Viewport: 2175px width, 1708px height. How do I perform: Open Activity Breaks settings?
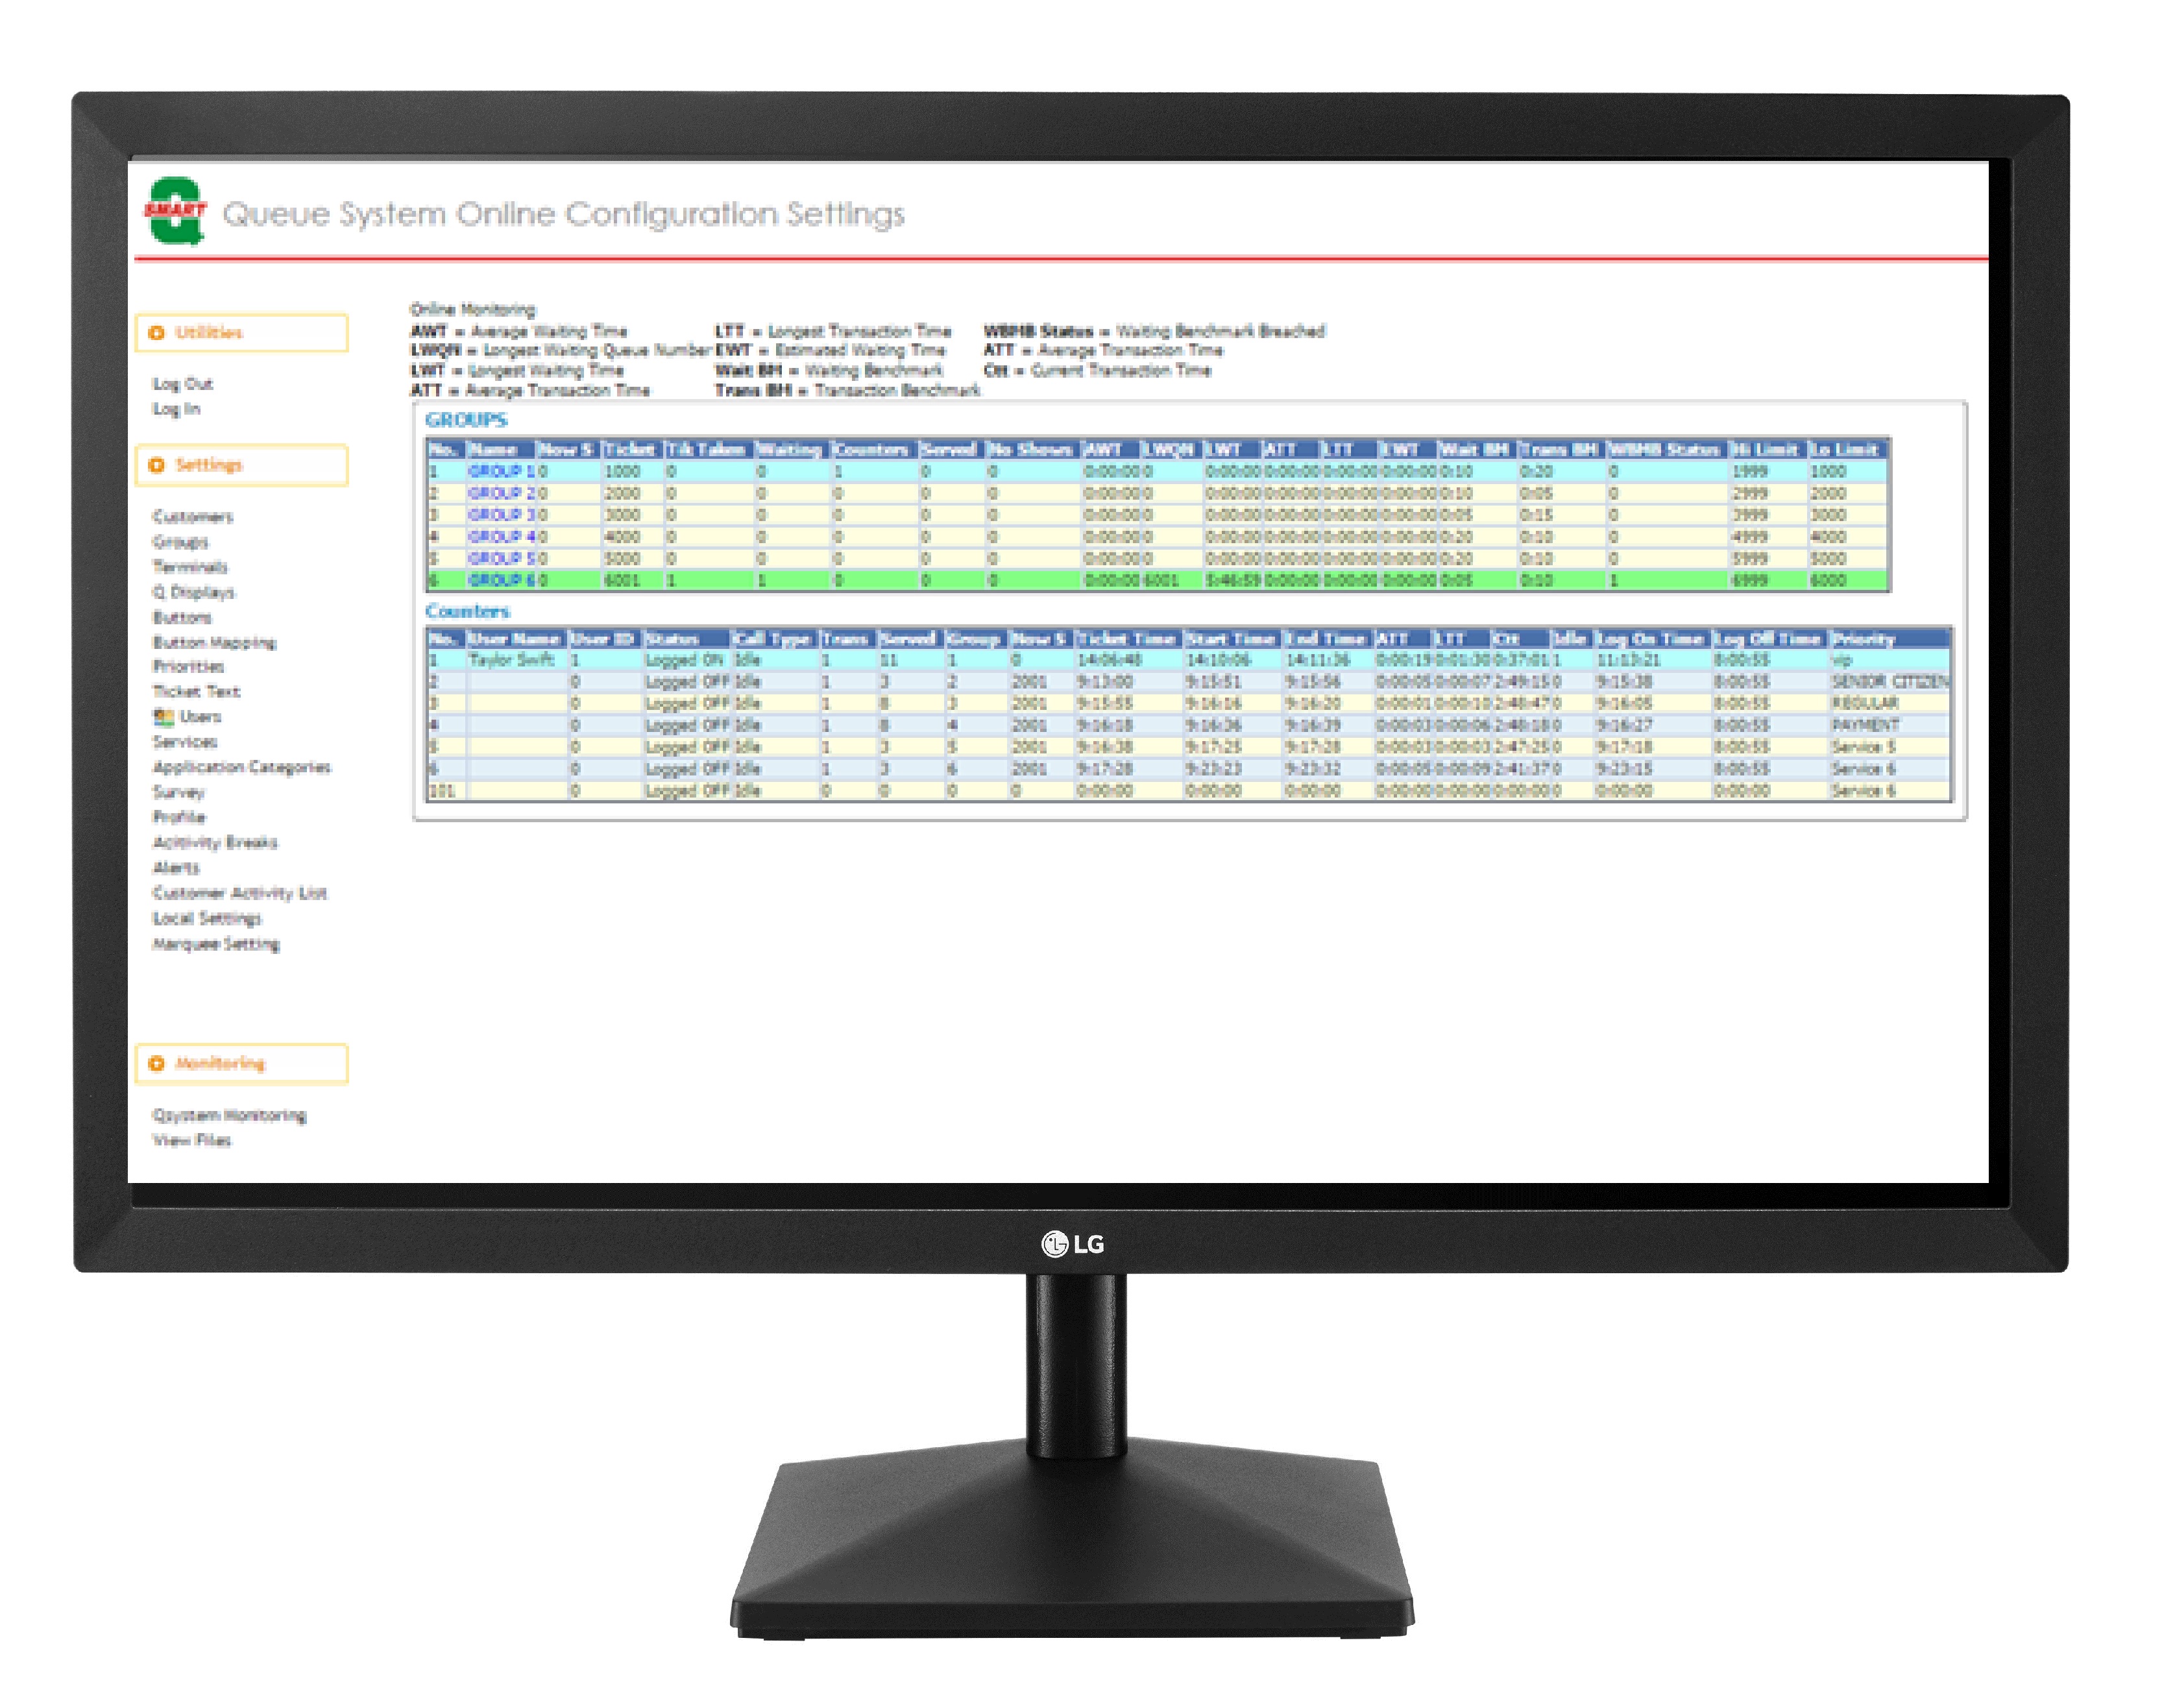[214, 842]
